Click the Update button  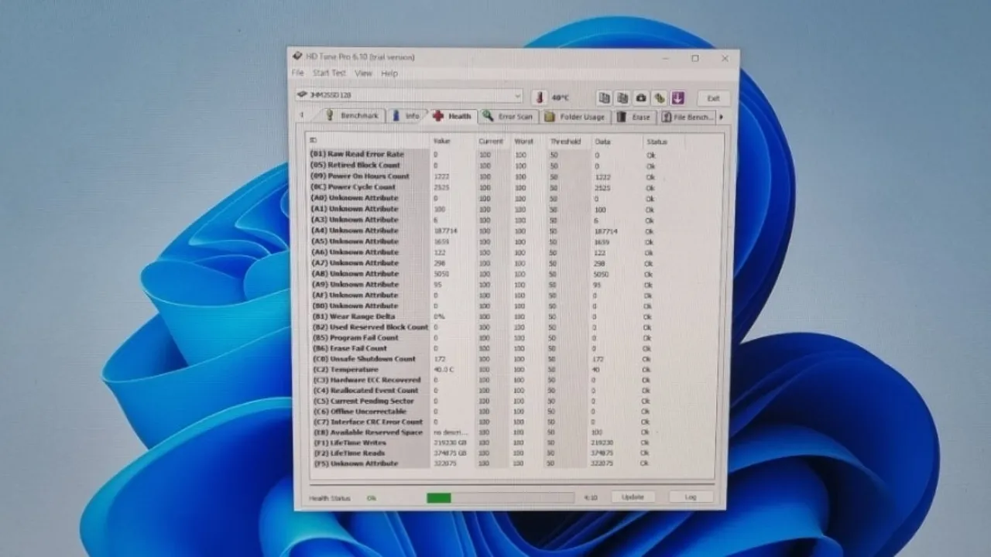click(633, 497)
